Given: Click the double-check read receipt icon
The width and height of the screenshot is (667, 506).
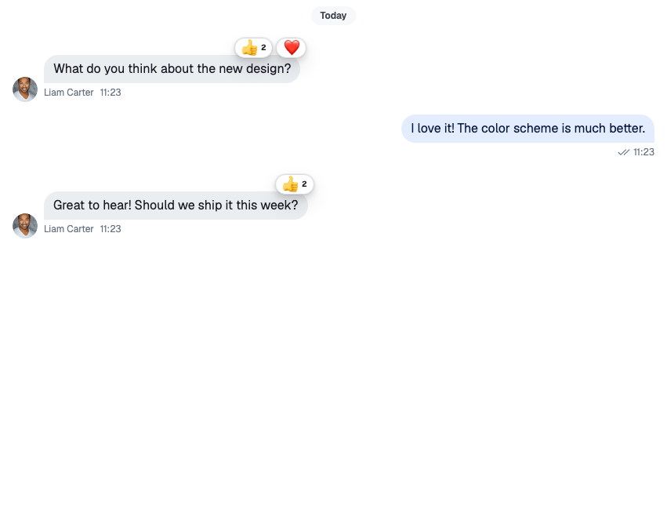Looking at the screenshot, I should pyautogui.click(x=623, y=152).
